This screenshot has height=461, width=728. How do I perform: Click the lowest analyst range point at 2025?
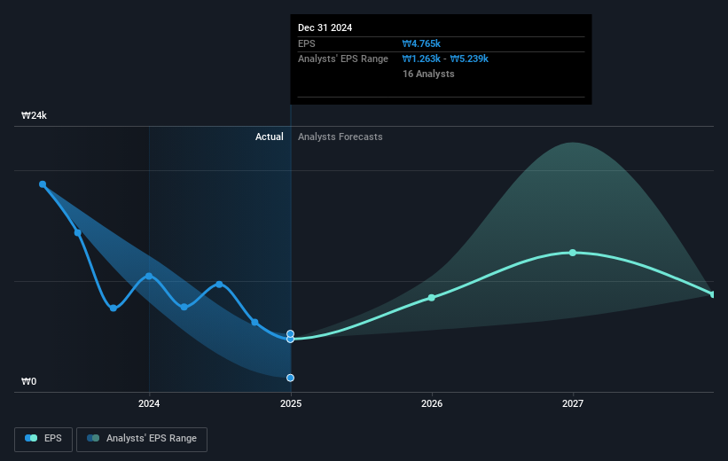coord(290,378)
